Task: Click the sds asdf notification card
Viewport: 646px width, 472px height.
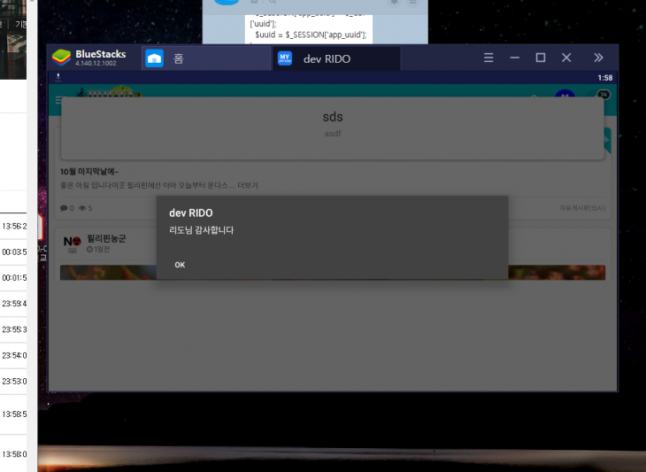Action: 332,124
